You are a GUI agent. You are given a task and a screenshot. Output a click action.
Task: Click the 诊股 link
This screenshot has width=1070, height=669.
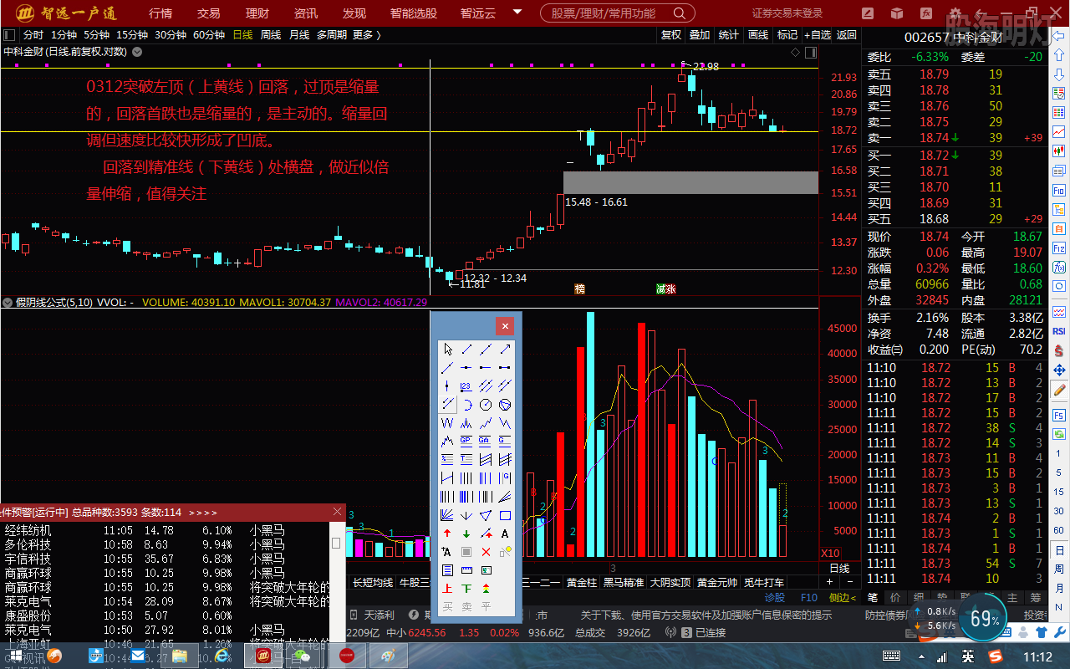click(x=775, y=598)
